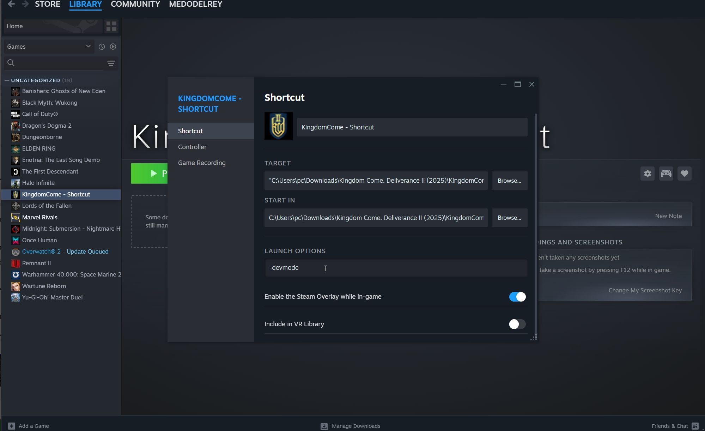Click the add new library entry icon
This screenshot has width=705, height=431.
click(x=10, y=425)
